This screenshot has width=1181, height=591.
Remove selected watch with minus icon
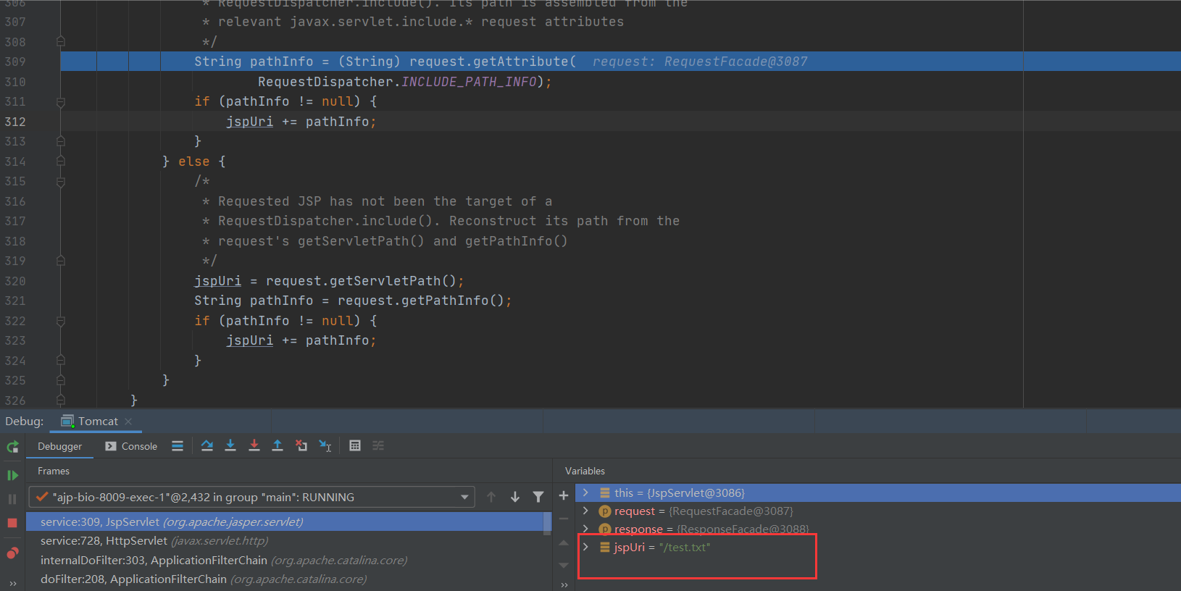[x=564, y=519]
